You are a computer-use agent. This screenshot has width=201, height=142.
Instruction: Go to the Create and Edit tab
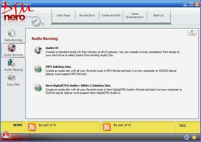[111, 15]
